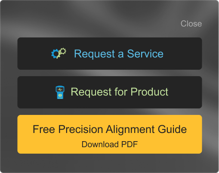Viewport: 219px width, 173px height.
Task: Click the Download PDF text
Action: pyautogui.click(x=110, y=144)
